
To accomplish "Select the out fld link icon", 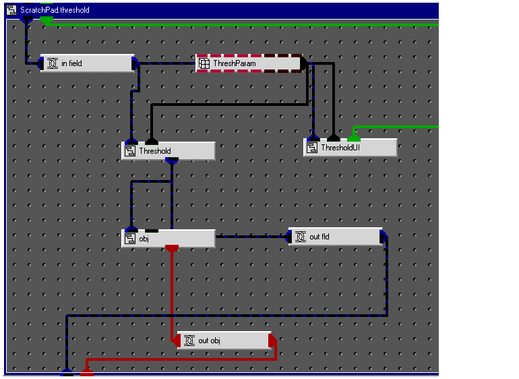I will 301,237.
